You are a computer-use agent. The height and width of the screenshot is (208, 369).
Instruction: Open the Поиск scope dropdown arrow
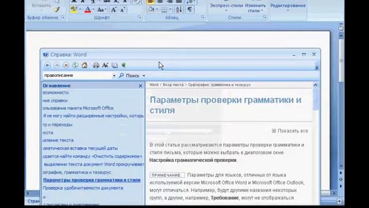pyautogui.click(x=144, y=76)
